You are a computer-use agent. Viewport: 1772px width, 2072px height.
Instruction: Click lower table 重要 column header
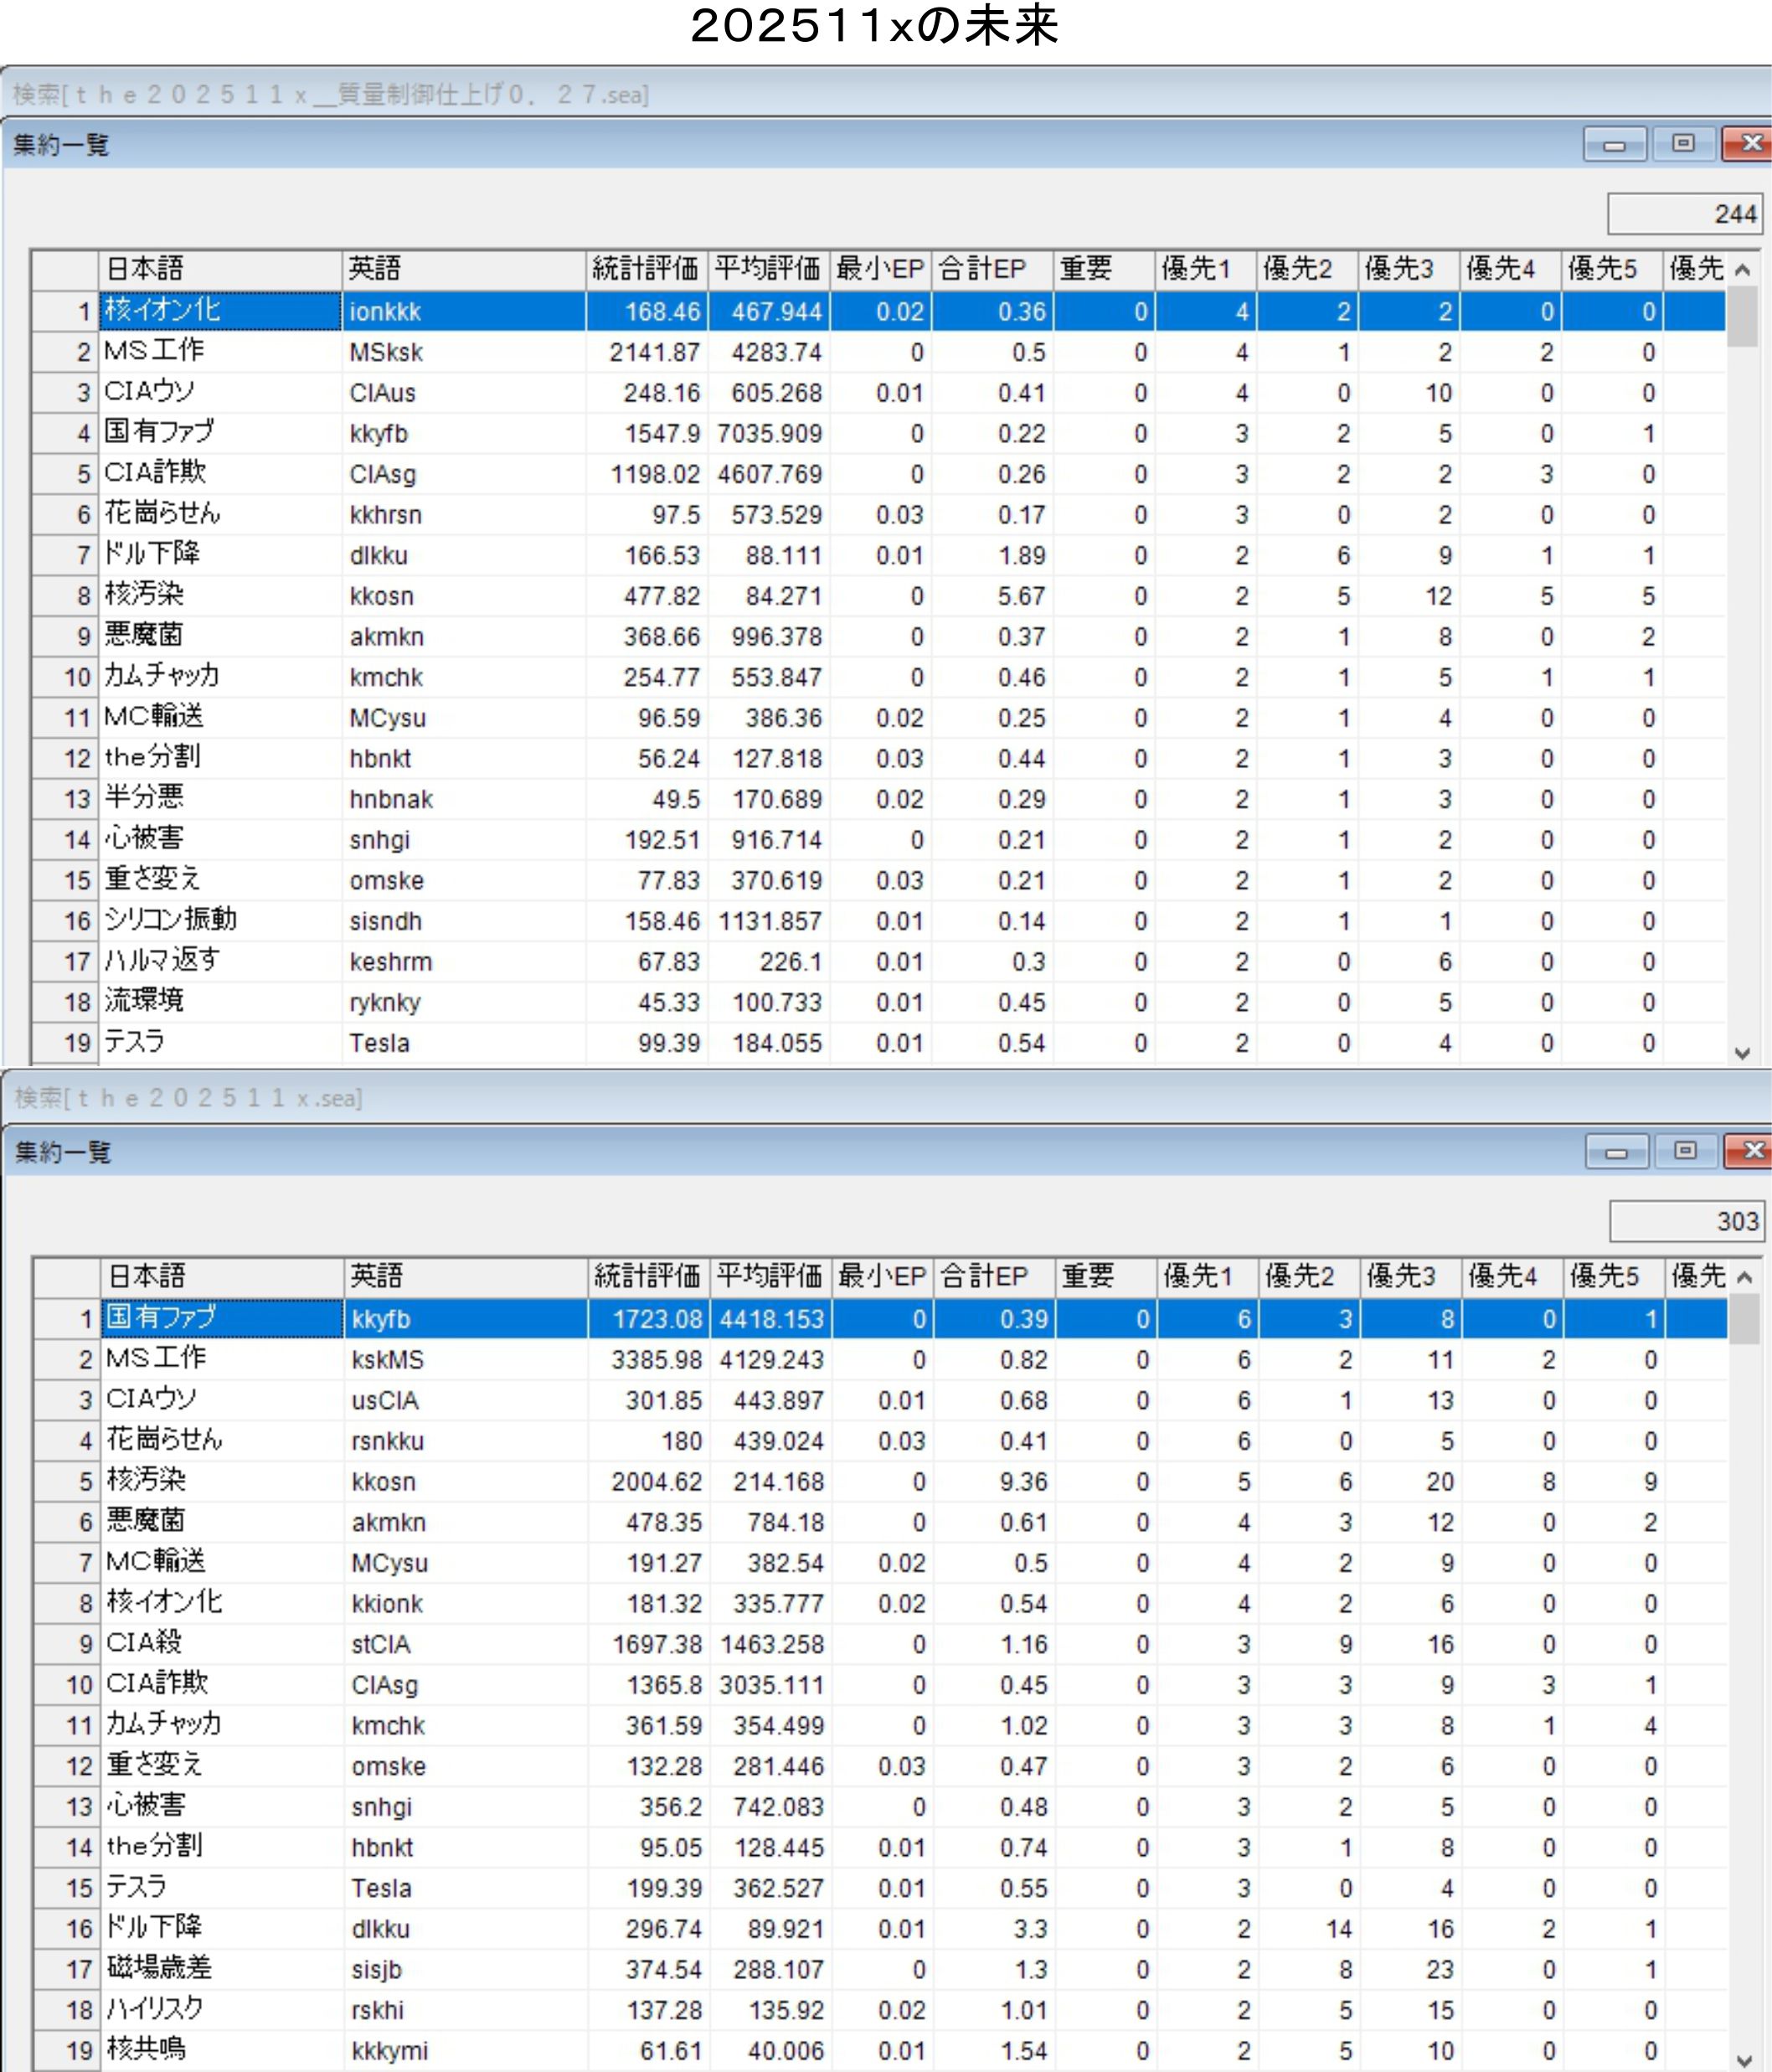tap(1106, 1276)
